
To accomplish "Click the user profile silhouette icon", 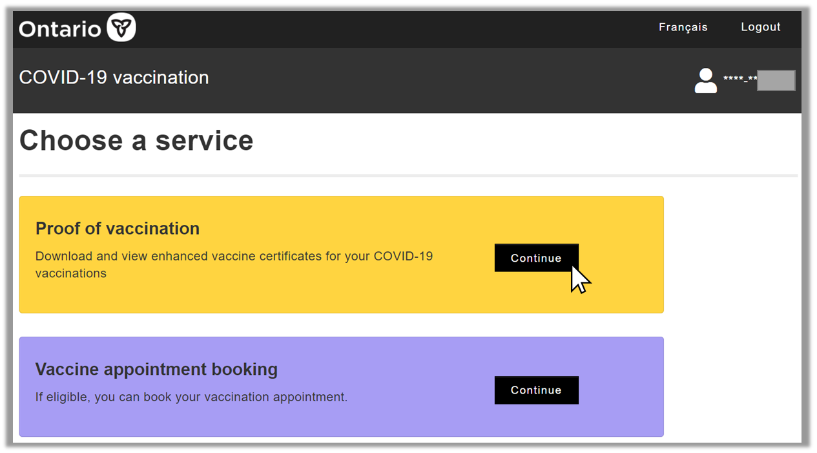I will [x=705, y=81].
